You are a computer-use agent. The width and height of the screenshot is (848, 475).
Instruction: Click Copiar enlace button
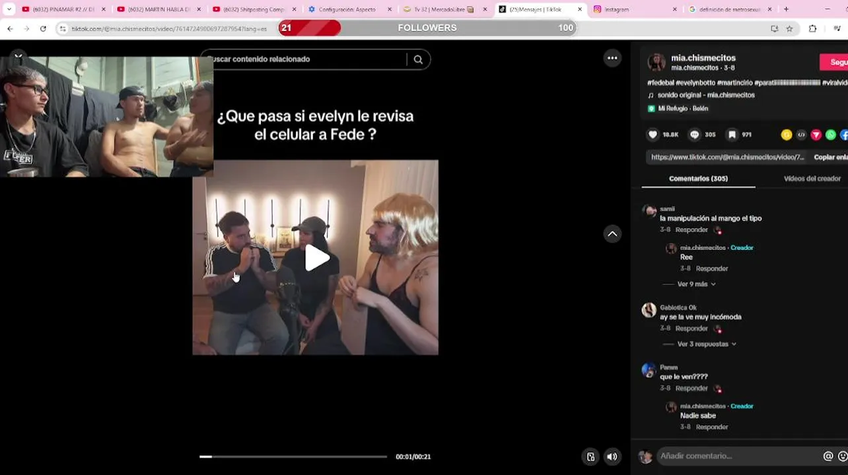(830, 157)
